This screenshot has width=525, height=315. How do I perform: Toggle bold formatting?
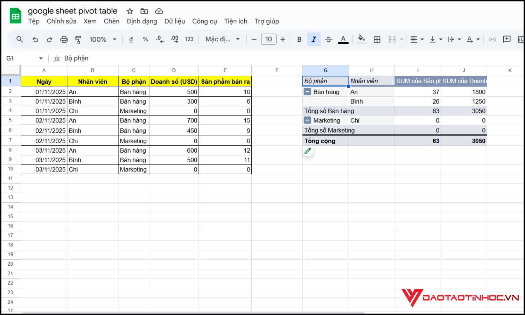[x=299, y=39]
